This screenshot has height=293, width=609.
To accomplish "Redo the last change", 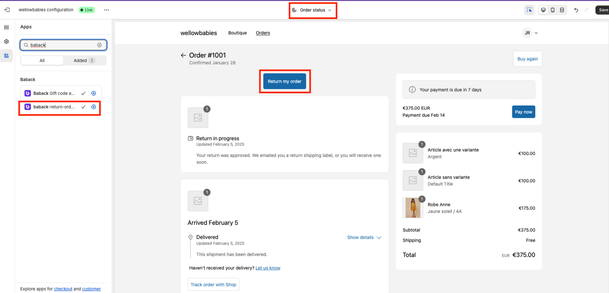I will tap(587, 10).
